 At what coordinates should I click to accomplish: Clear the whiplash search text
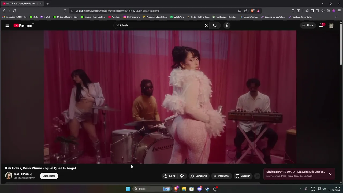point(206,25)
